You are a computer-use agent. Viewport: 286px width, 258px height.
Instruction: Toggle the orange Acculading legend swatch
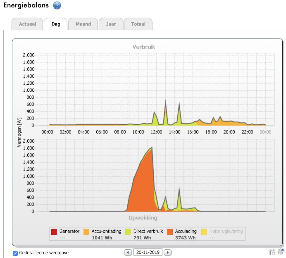pyautogui.click(x=170, y=232)
